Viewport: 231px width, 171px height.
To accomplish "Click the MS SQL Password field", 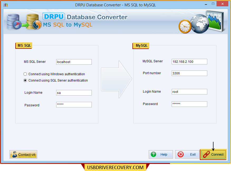I will pos(74,104).
